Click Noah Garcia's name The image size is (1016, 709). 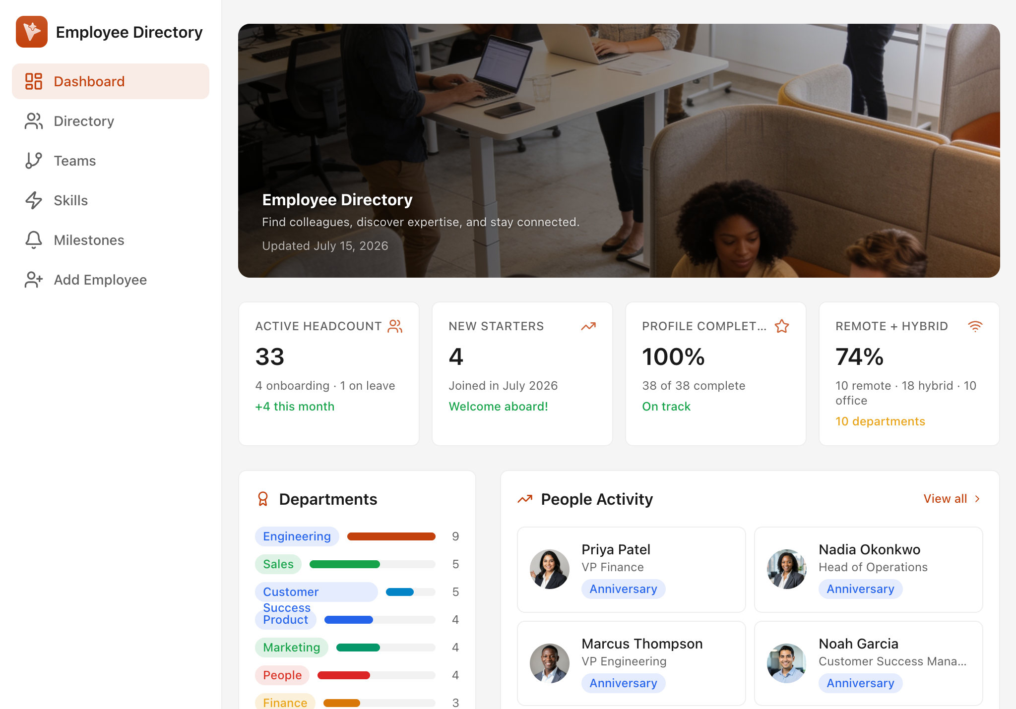[858, 644]
